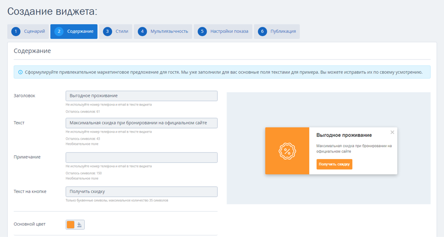Open the Мультиязычность step tab
Image resolution: width=444 pixels, height=237 pixels.
(163, 31)
